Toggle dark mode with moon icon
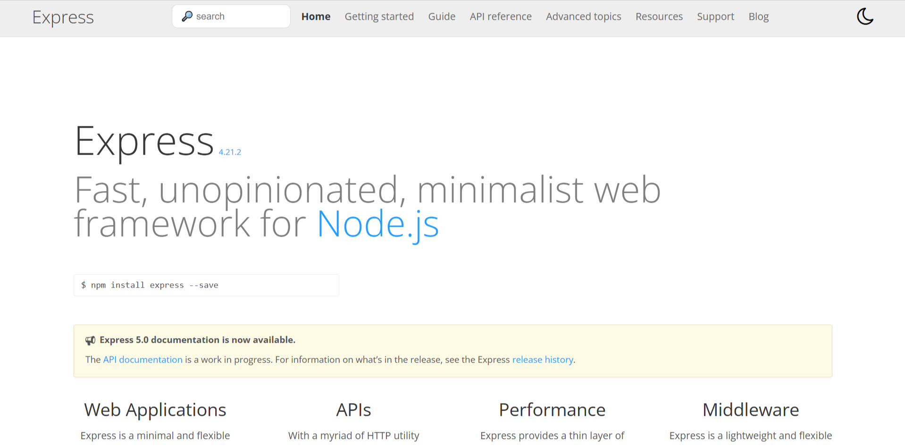This screenshot has height=446, width=905. click(865, 17)
